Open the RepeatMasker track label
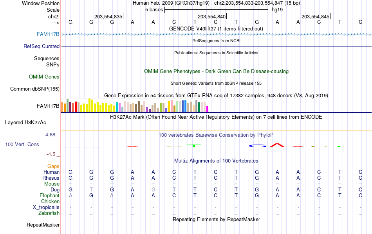 point(43,225)
